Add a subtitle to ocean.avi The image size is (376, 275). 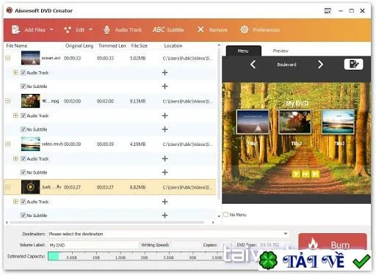point(164,87)
